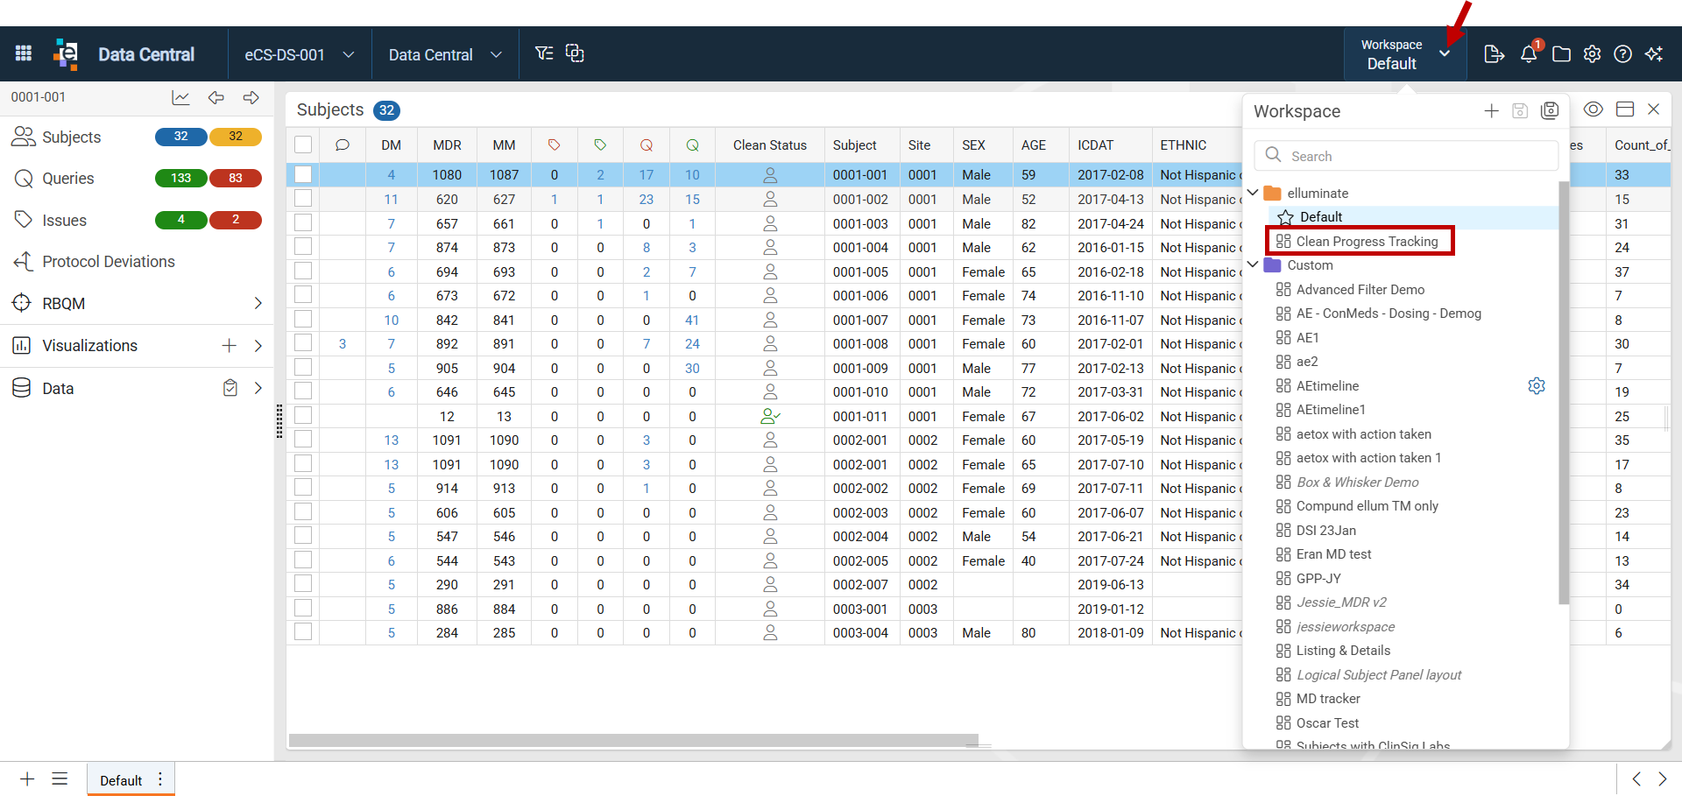Check the row checkbox for subject 0001-005
This screenshot has width=1682, height=796.
(303, 271)
